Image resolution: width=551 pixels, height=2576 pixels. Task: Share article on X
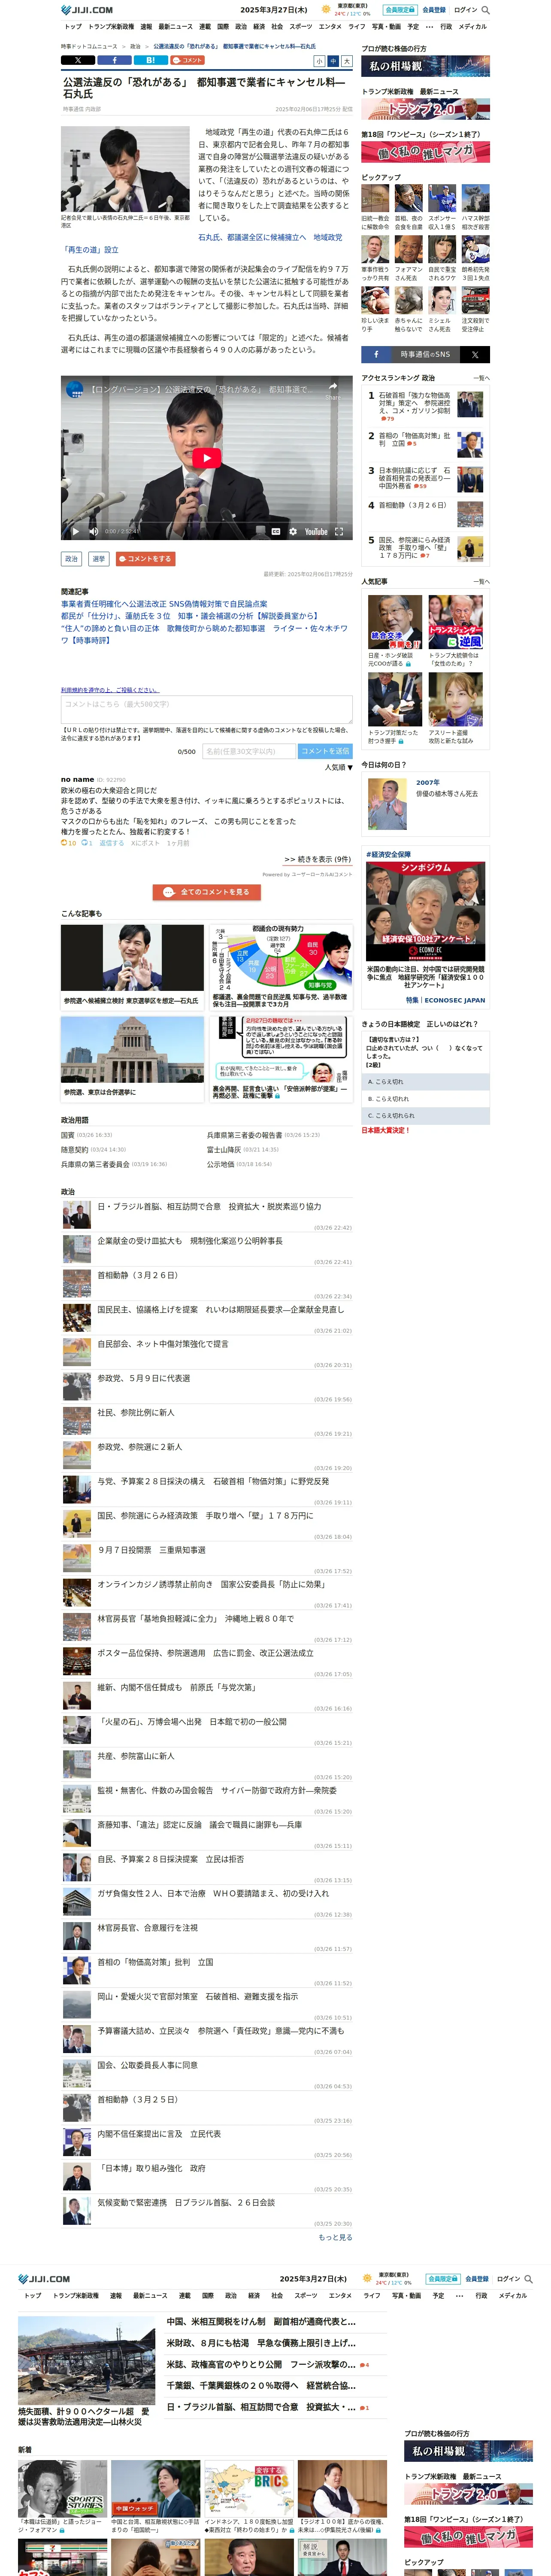pos(78,60)
